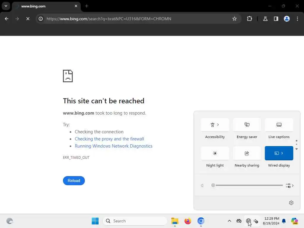Open Copilot preview icon in taskbar

pos(294,221)
